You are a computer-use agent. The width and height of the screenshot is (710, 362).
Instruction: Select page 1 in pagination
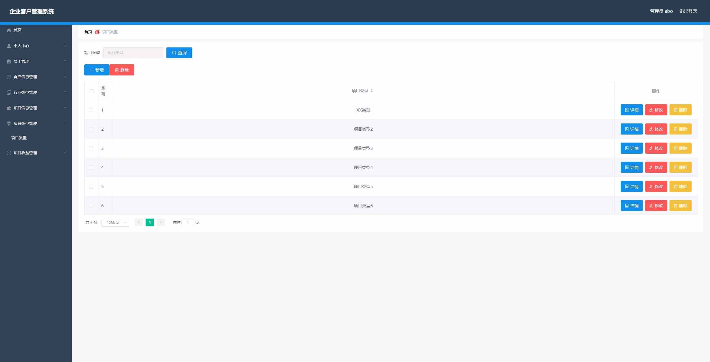pos(150,222)
